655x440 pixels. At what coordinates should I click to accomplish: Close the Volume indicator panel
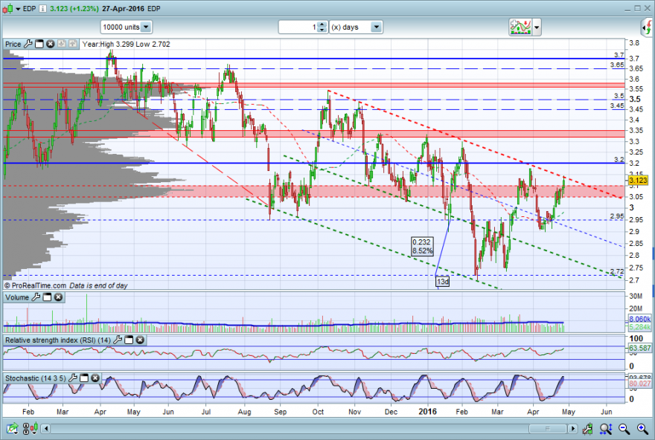point(59,297)
